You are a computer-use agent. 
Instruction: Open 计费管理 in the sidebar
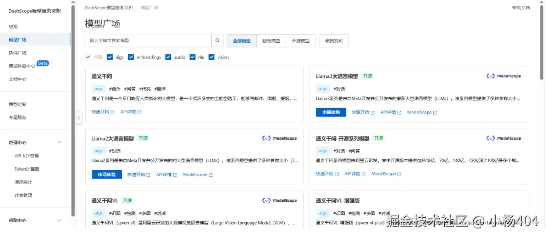[24, 195]
